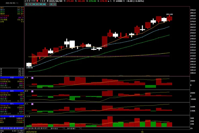Switch to the monthly (月) chart button
The height and width of the screenshot is (133, 199).
(x=55, y=4)
